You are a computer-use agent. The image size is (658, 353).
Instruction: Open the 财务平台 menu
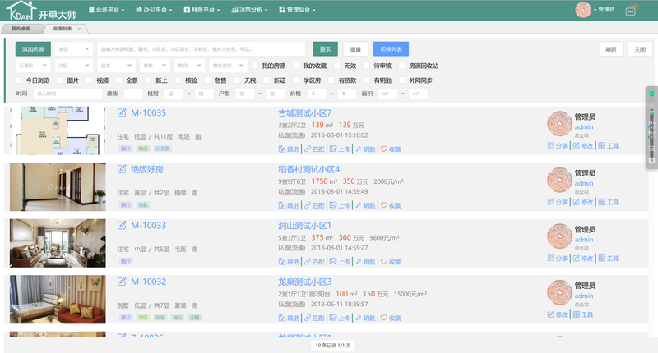202,10
